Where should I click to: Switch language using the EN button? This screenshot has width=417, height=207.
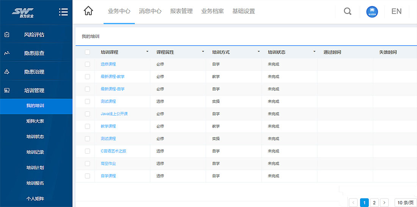pyautogui.click(x=396, y=11)
